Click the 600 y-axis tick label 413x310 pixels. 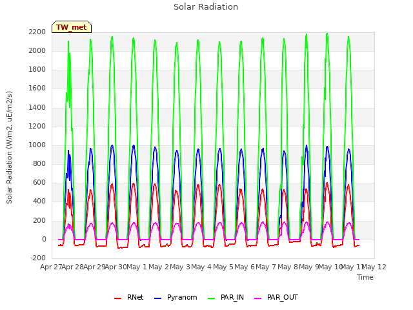pos(39,182)
